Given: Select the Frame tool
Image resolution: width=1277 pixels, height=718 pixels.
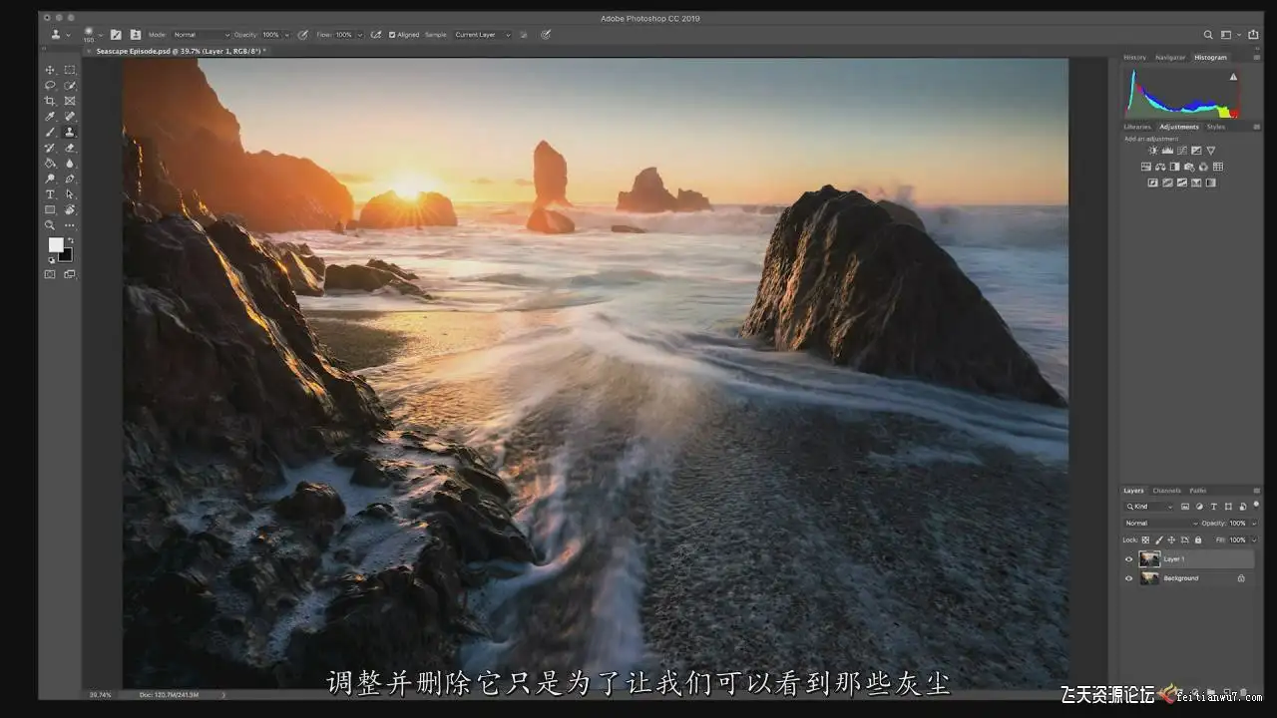Looking at the screenshot, I should [70, 101].
